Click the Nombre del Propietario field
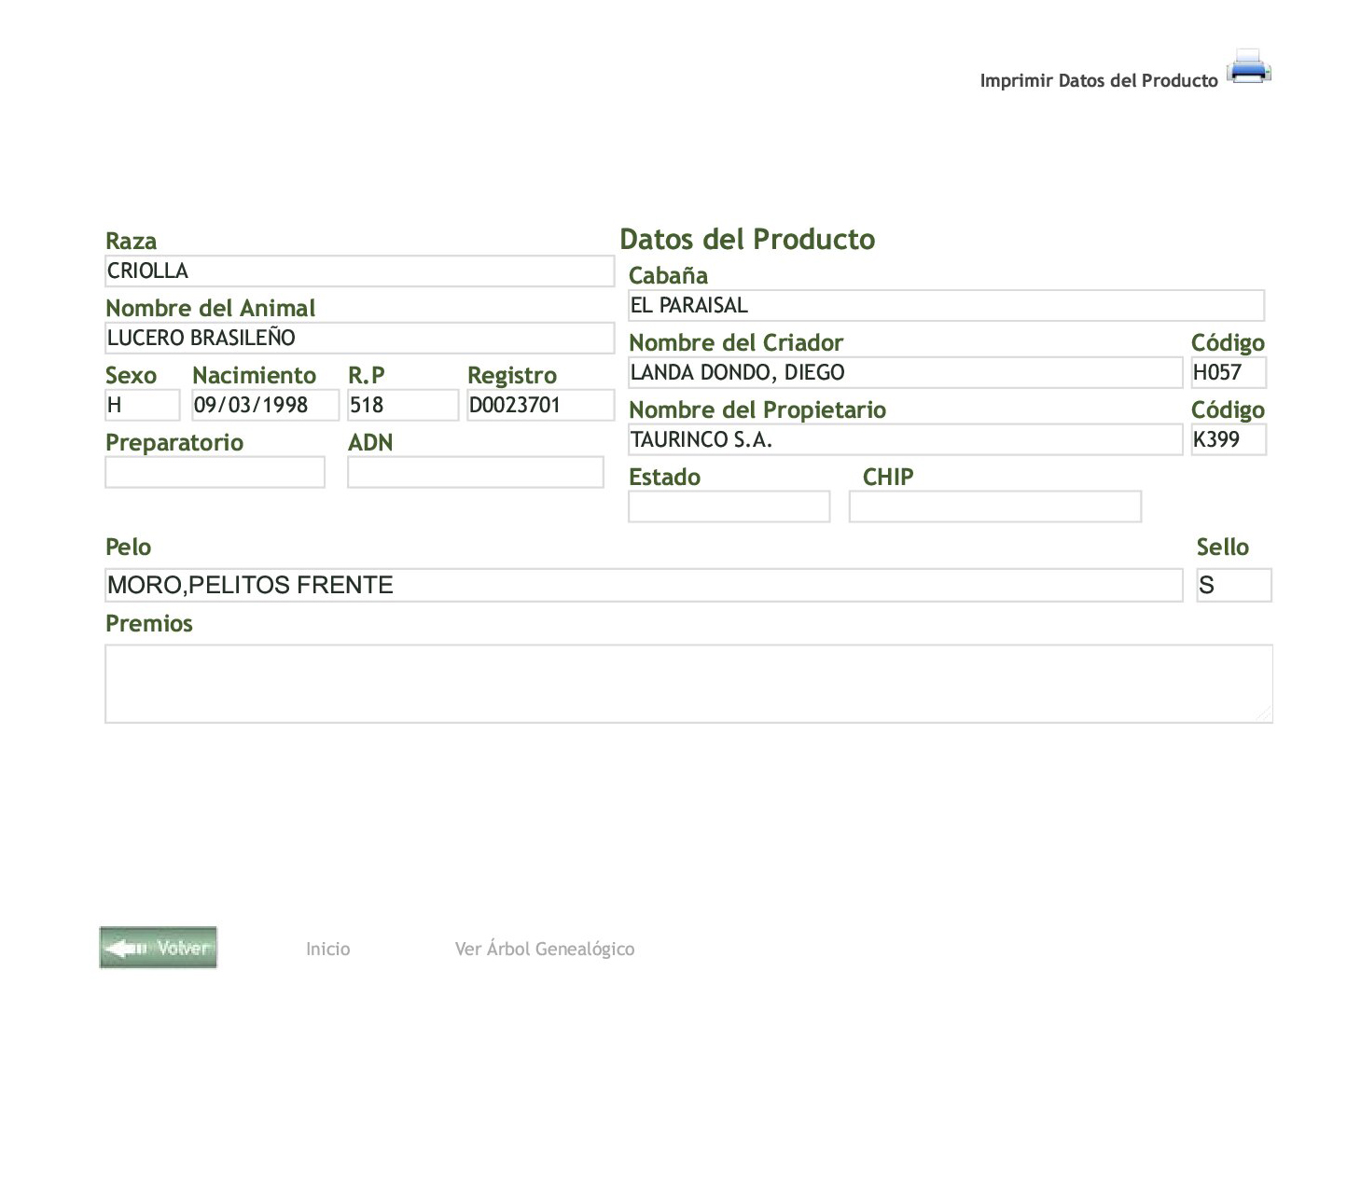The image size is (1347, 1193). coord(905,440)
